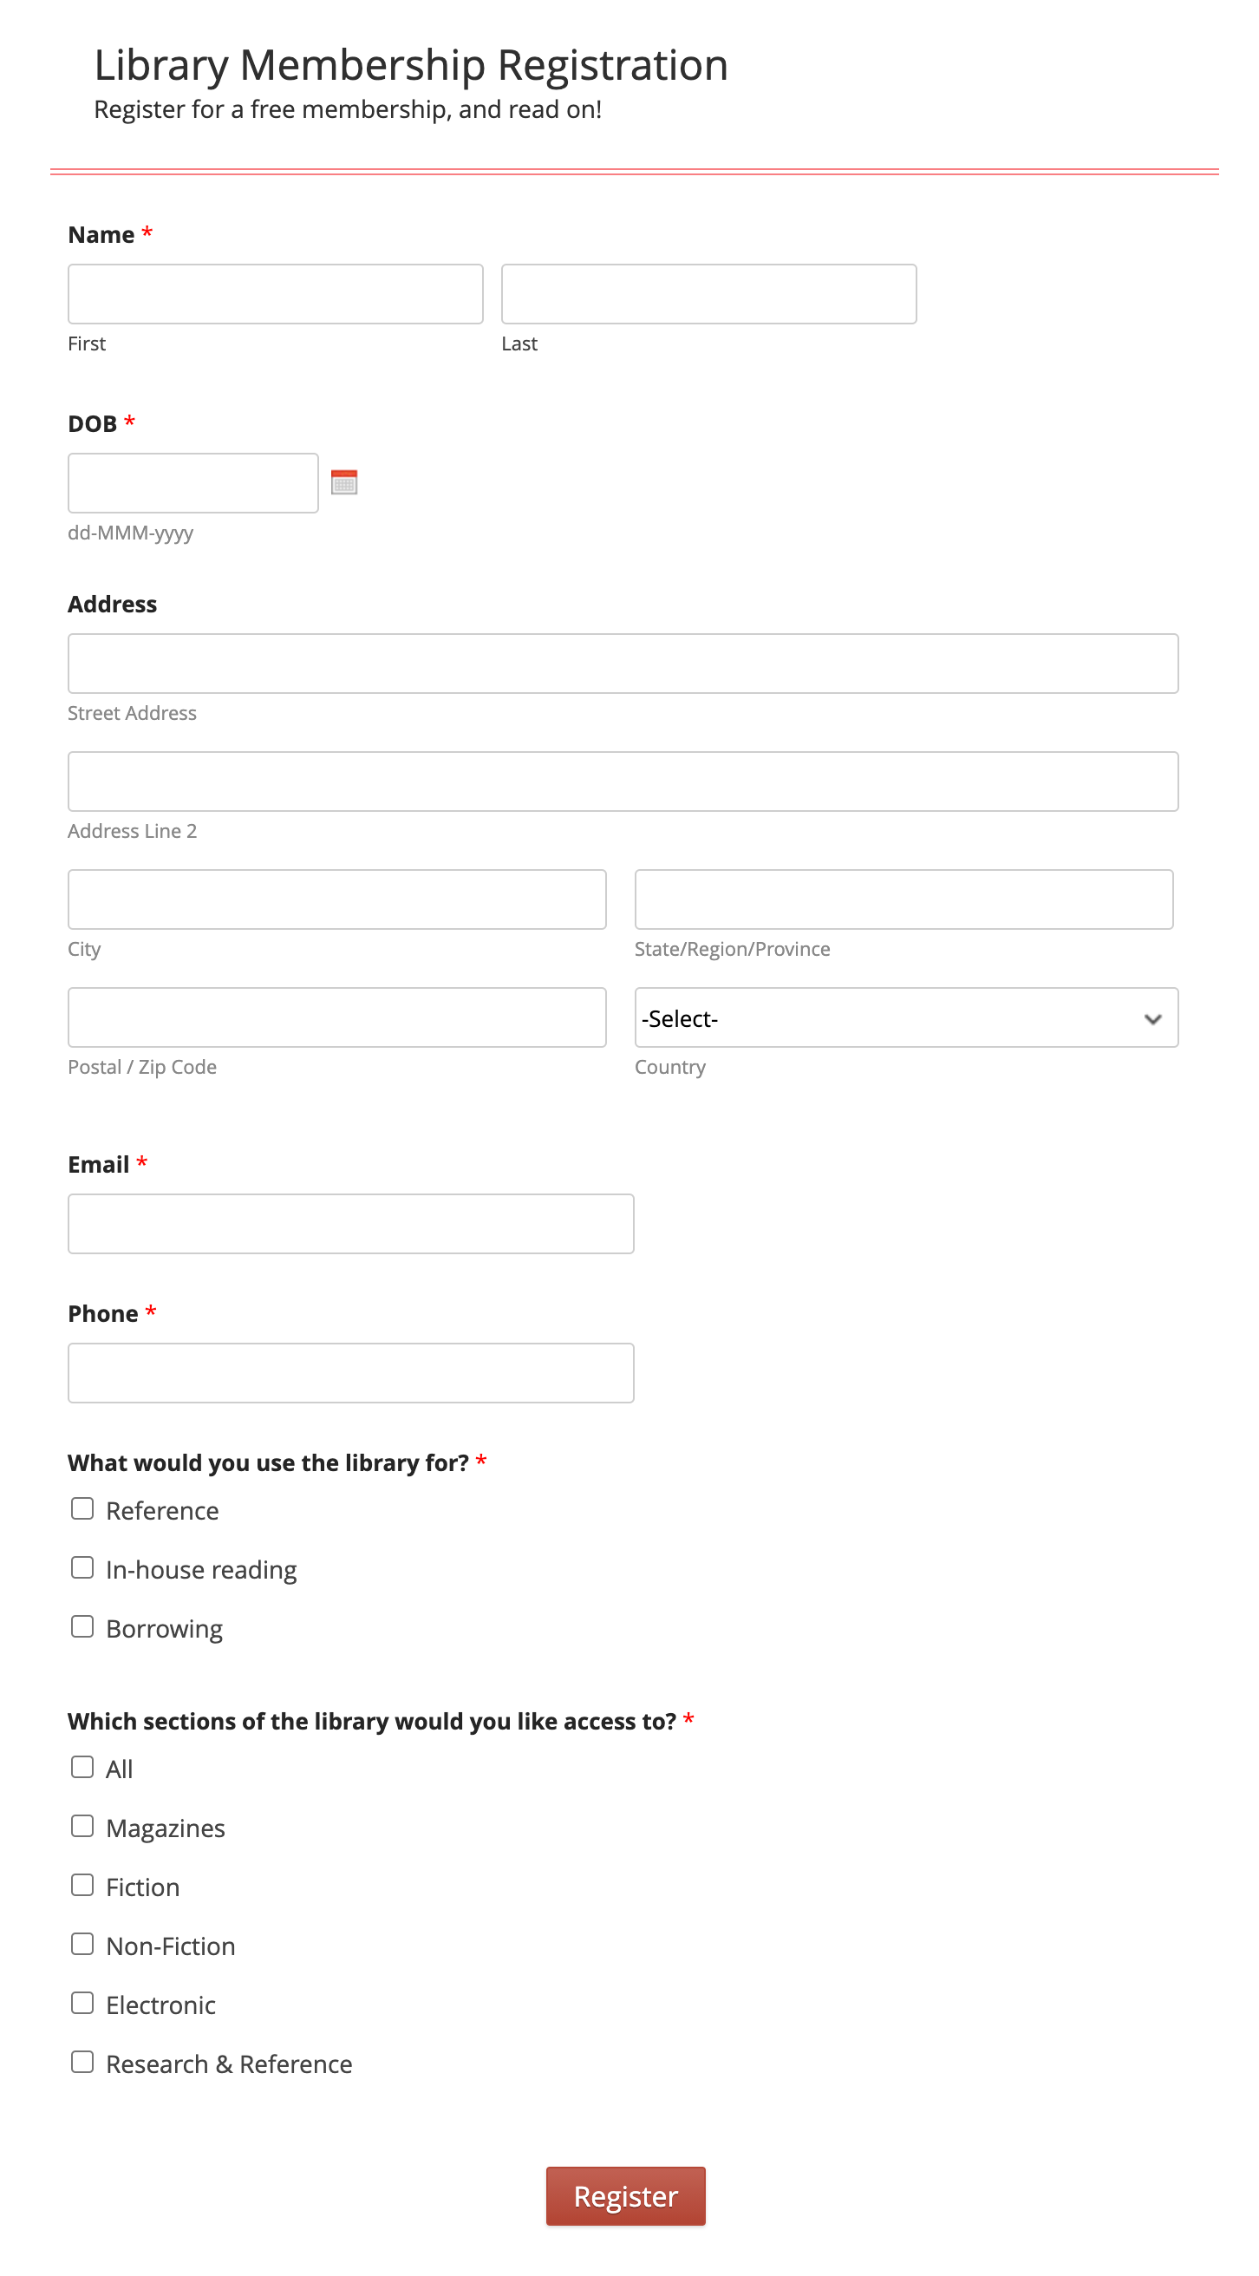Click the DOB date field

click(x=192, y=482)
